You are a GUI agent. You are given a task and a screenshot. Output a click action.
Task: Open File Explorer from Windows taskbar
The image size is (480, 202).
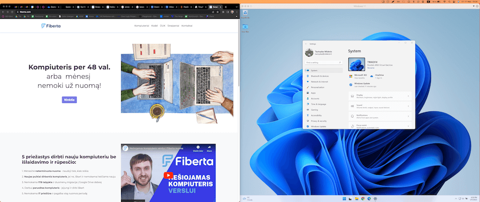[357, 199]
